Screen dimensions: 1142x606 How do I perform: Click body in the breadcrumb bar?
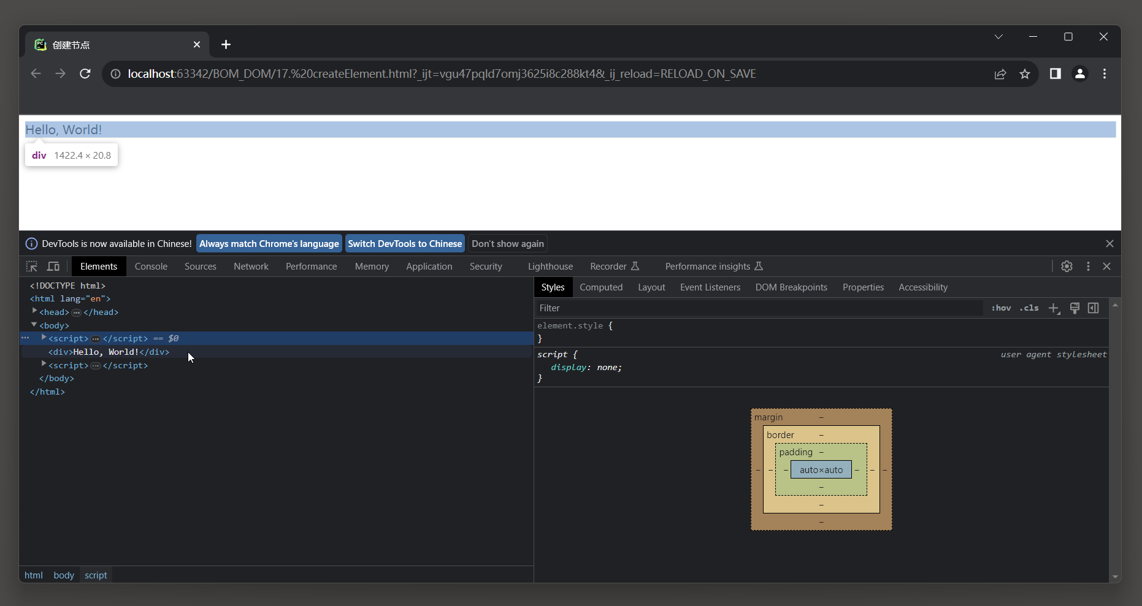point(64,575)
